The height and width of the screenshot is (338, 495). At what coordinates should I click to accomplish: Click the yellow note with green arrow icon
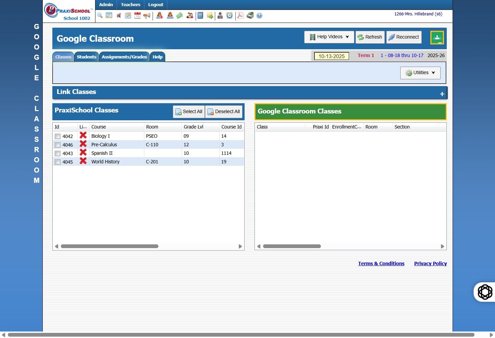click(x=210, y=15)
